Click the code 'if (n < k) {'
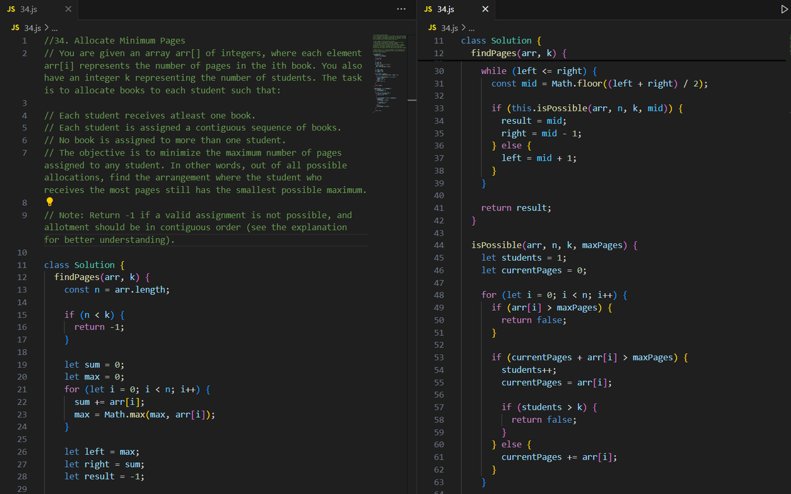The image size is (791, 494). coord(95,315)
